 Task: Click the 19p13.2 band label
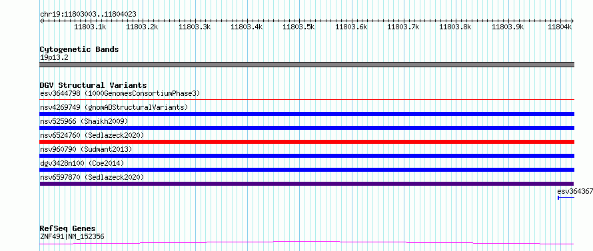pyautogui.click(x=54, y=58)
